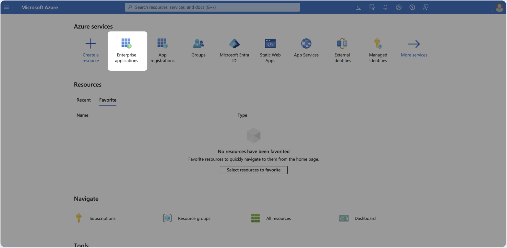
Task: Open the notifications bell
Action: (x=385, y=7)
